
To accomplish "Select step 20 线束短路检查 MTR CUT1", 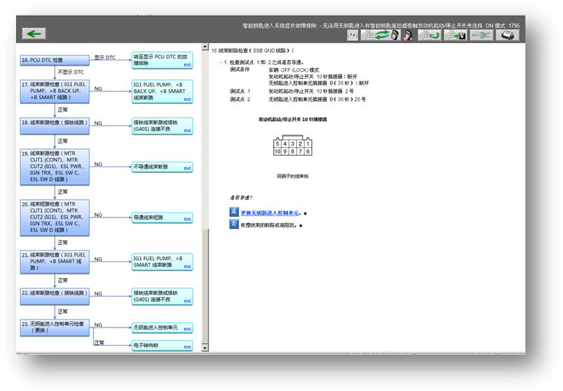I will [x=54, y=217].
